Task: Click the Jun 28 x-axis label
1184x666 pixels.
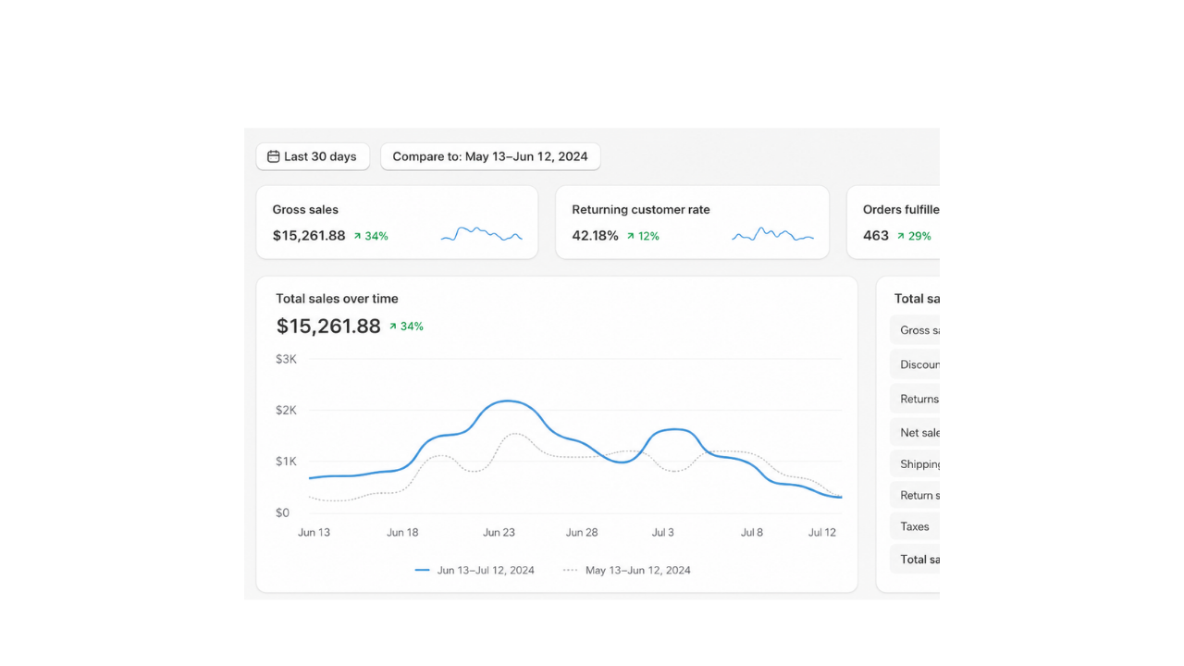Action: click(582, 532)
